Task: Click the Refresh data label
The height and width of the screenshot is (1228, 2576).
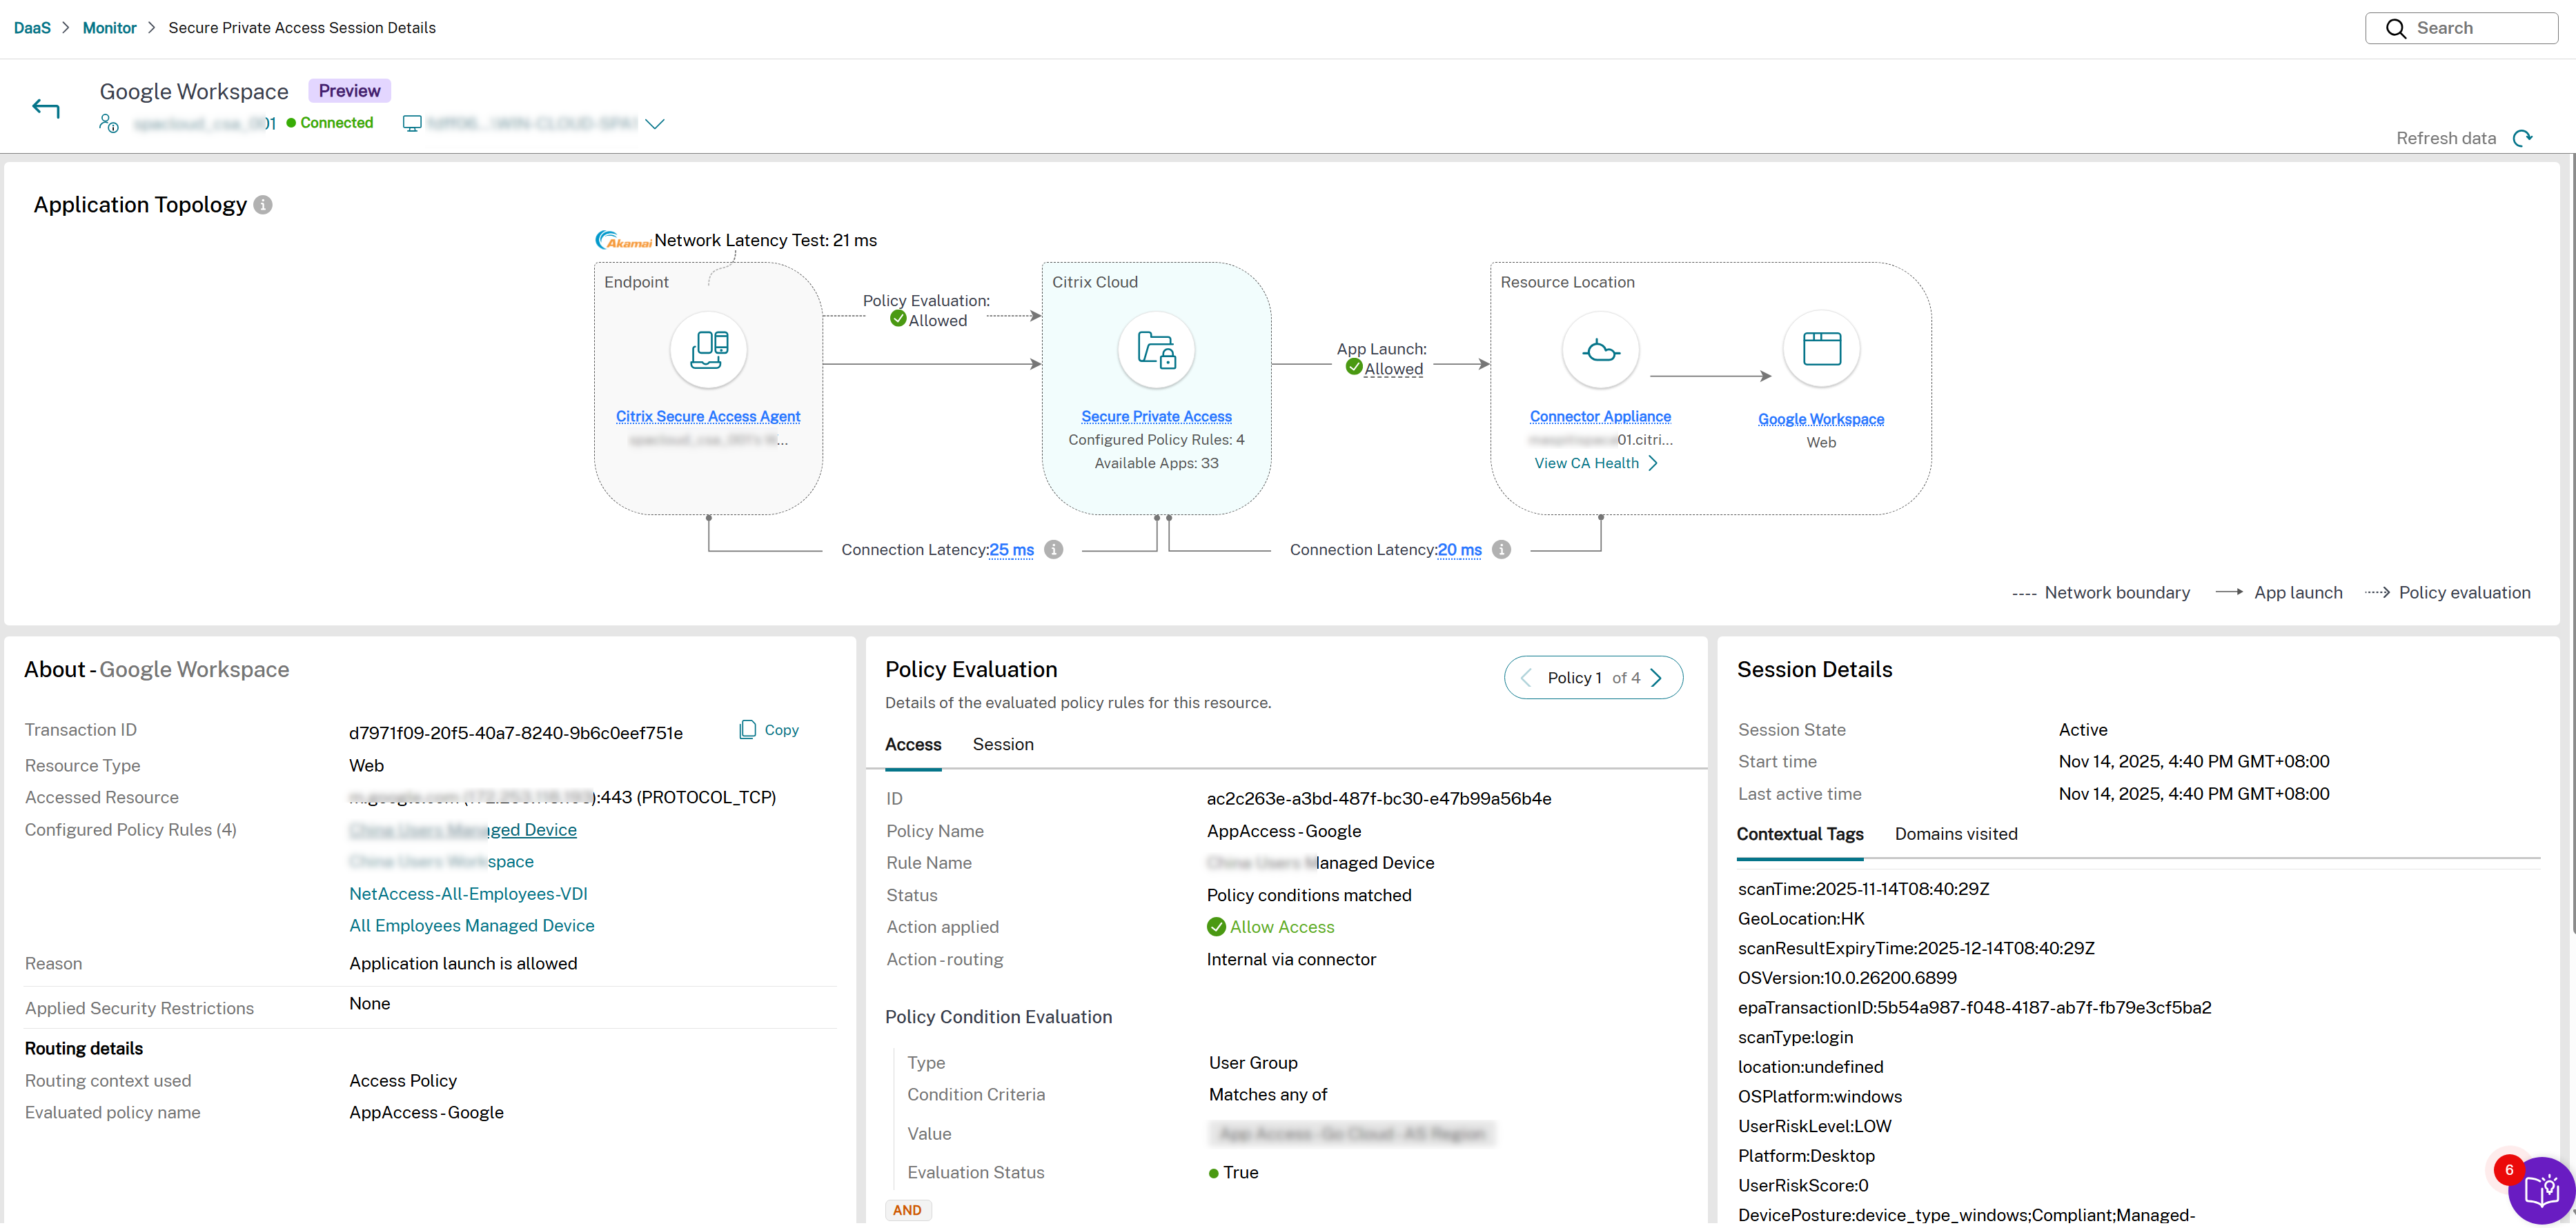Action: pyautogui.click(x=2446, y=138)
